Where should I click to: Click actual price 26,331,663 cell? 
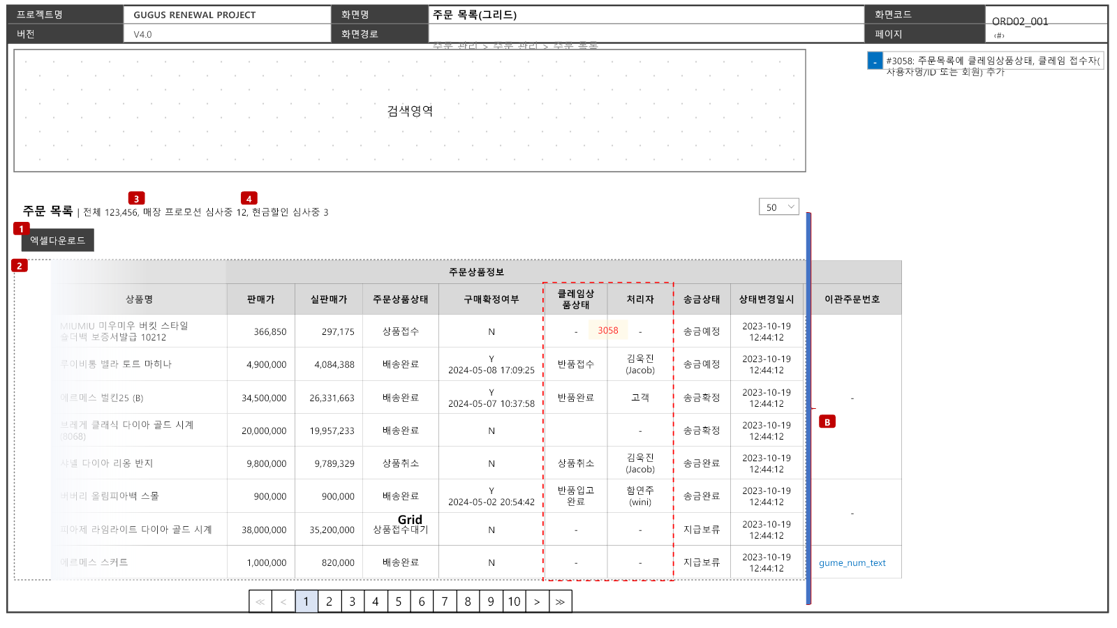pyautogui.click(x=329, y=398)
